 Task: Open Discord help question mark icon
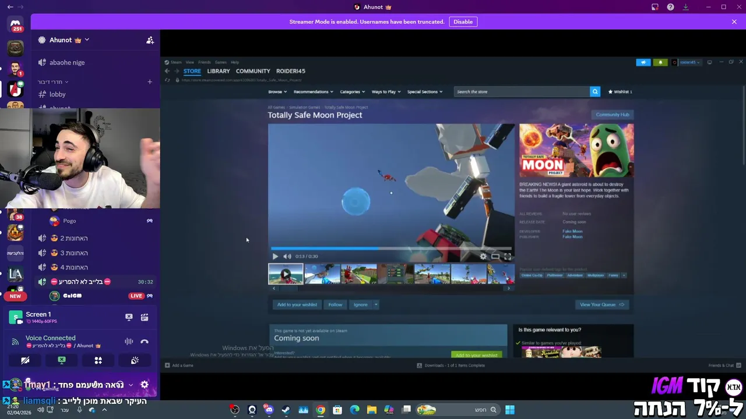click(670, 7)
